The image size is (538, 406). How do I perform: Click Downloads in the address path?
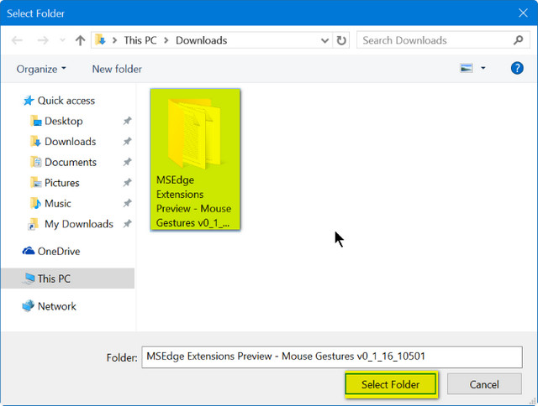click(202, 40)
